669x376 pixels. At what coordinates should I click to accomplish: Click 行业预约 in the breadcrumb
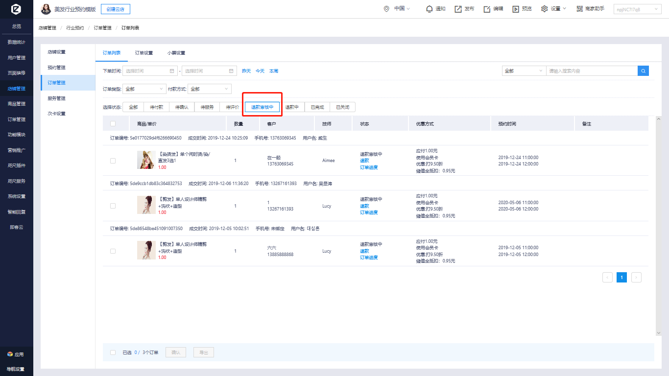click(75, 28)
